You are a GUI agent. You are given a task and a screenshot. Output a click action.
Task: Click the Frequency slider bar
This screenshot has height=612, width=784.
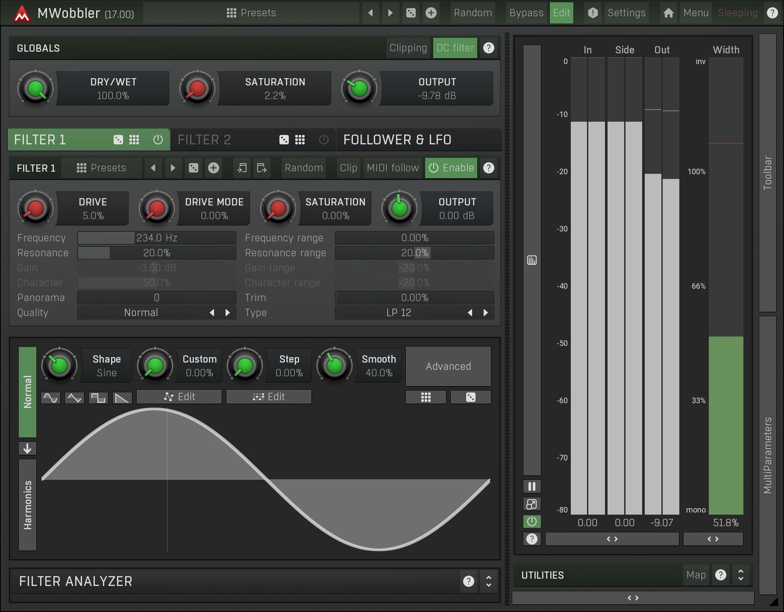156,238
